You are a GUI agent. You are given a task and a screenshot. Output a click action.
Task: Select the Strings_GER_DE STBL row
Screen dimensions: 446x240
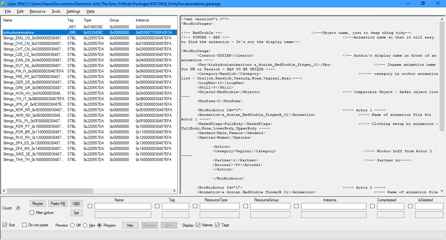click(x=89, y=82)
